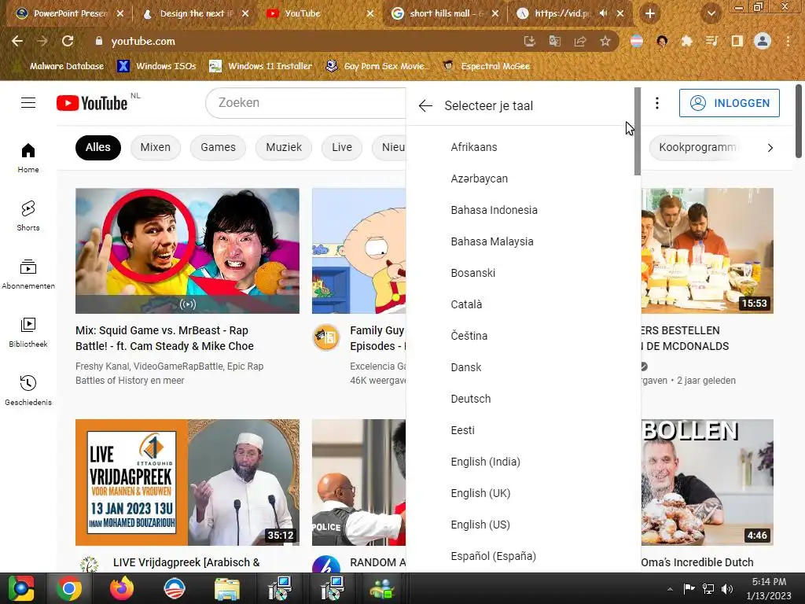805x604 pixels.
Task: Show next category chips with the right arrow
Action: (x=770, y=148)
